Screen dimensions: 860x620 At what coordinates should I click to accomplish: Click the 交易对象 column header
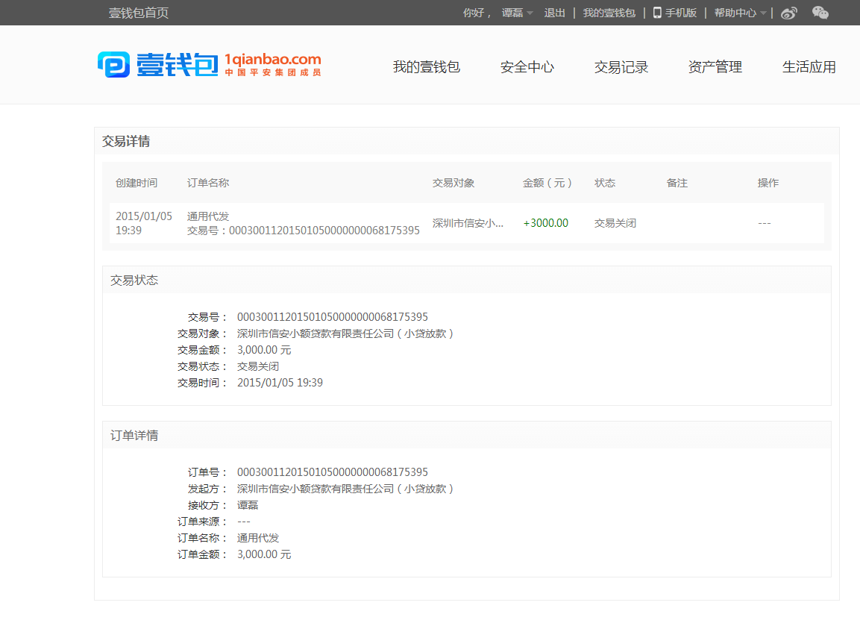click(453, 183)
